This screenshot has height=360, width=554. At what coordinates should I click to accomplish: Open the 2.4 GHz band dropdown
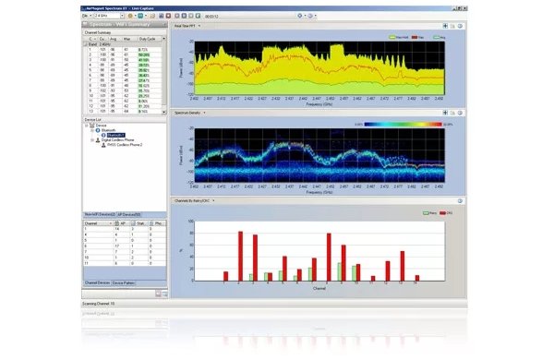(109, 16)
